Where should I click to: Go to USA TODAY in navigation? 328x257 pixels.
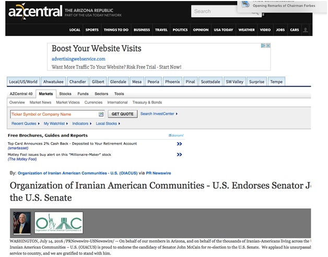224,30
